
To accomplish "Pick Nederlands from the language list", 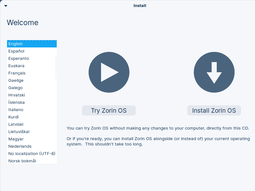I will coord(32,146).
